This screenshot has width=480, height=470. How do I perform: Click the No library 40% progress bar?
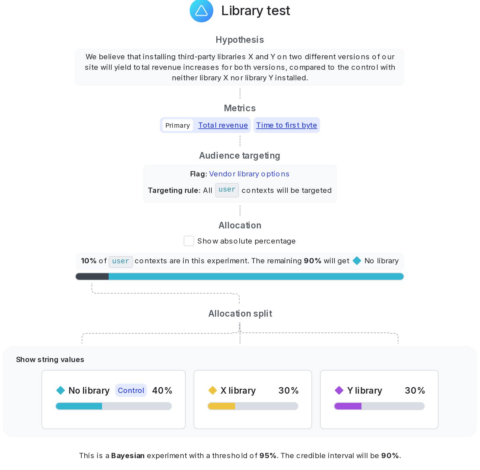pyautogui.click(x=113, y=406)
